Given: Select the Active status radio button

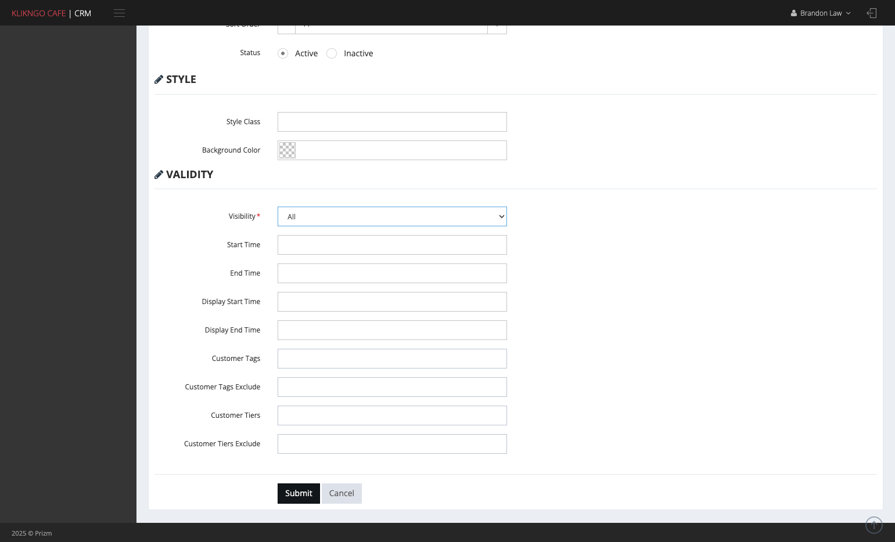Looking at the screenshot, I should click(x=283, y=53).
